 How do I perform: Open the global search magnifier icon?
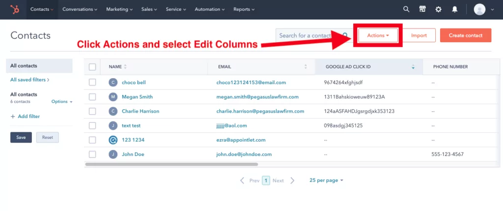tap(406, 9)
